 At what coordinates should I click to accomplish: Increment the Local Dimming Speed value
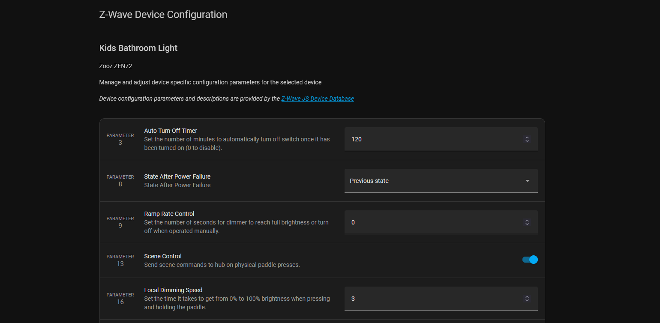pyautogui.click(x=527, y=296)
